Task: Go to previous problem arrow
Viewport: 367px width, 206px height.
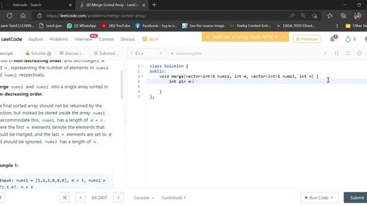Action: coord(80,197)
